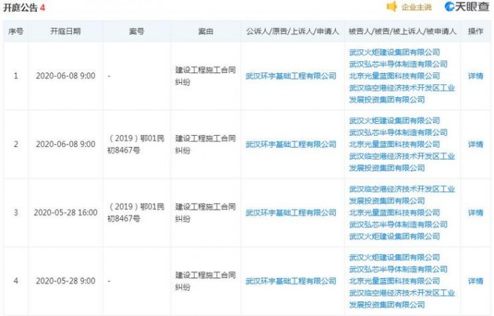Select 建设工程施工合同纠纷 in row 1
The width and height of the screenshot is (494, 316).
pyautogui.click(x=205, y=76)
